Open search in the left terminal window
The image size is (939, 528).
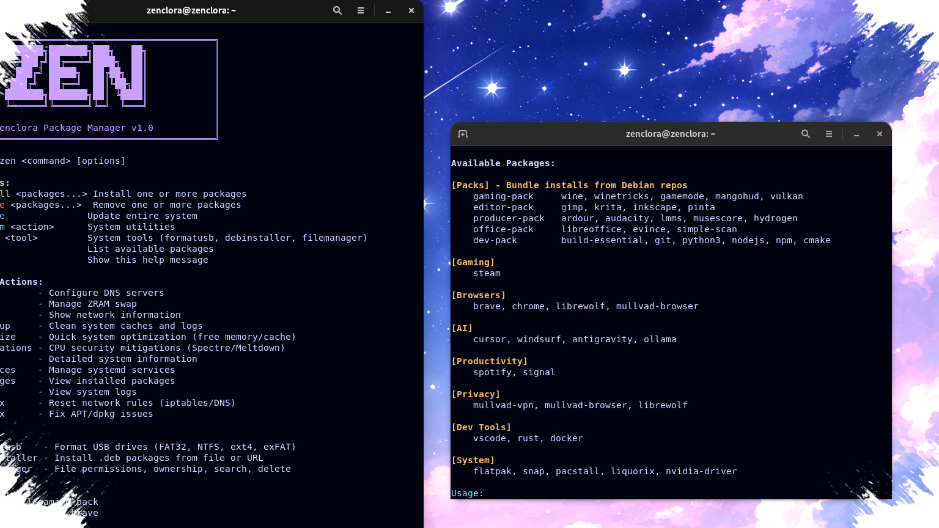pyautogui.click(x=337, y=10)
